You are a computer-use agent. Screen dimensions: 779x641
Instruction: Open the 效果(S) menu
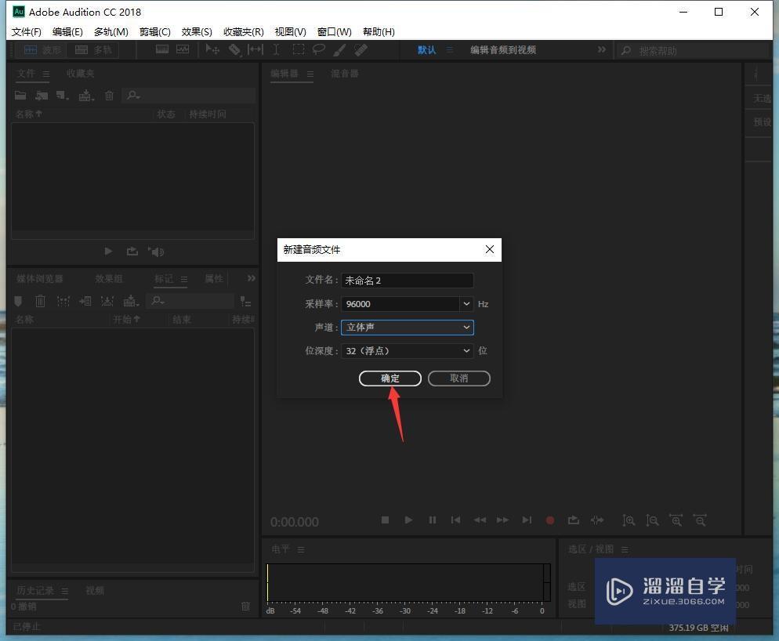point(197,32)
